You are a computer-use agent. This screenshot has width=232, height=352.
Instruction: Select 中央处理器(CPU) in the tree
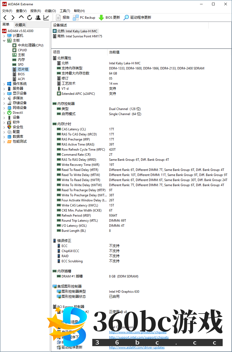coord(30,45)
